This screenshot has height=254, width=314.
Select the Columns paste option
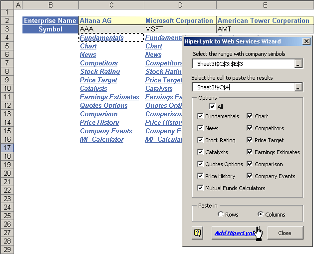pos(260,214)
